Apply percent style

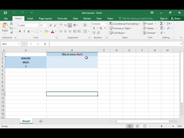coord(101,28)
